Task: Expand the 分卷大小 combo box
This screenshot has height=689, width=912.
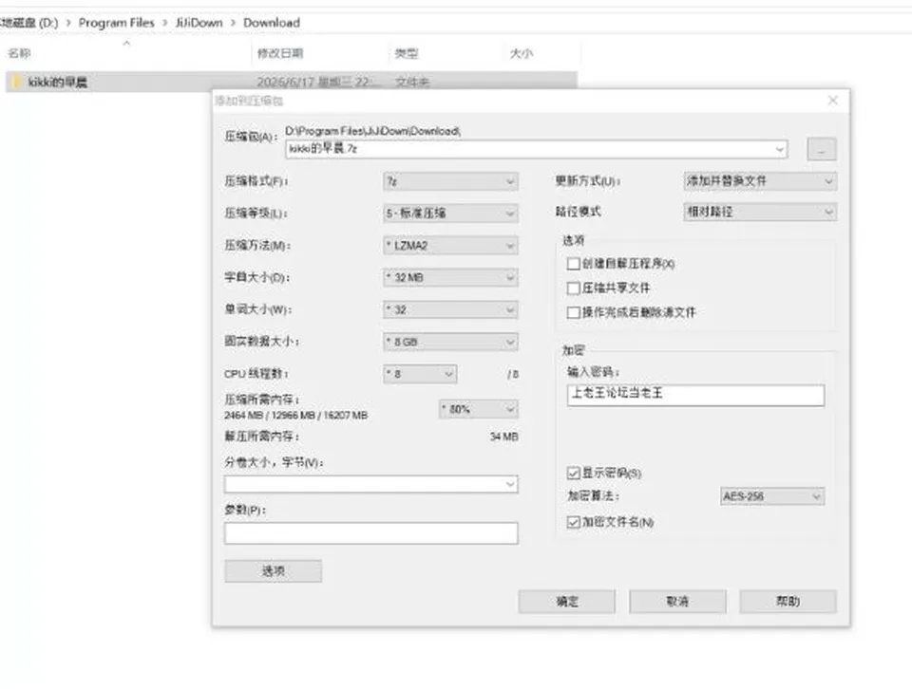Action: (371, 484)
